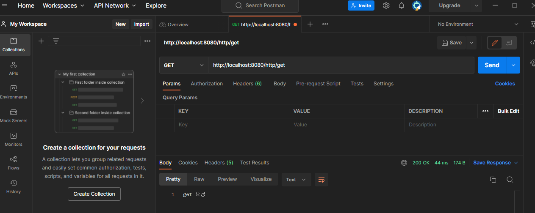Click the Send button
The height and width of the screenshot is (213, 535).
[x=492, y=65]
